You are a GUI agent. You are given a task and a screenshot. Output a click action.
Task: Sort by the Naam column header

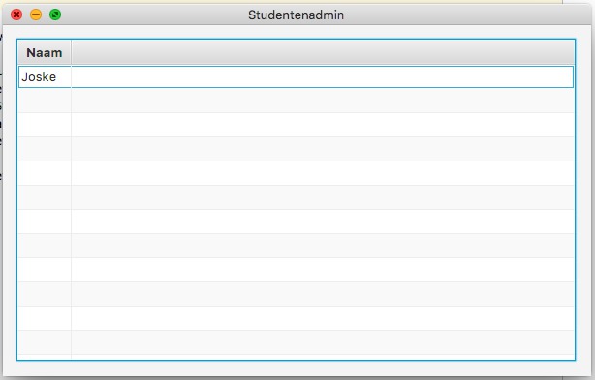click(x=45, y=52)
